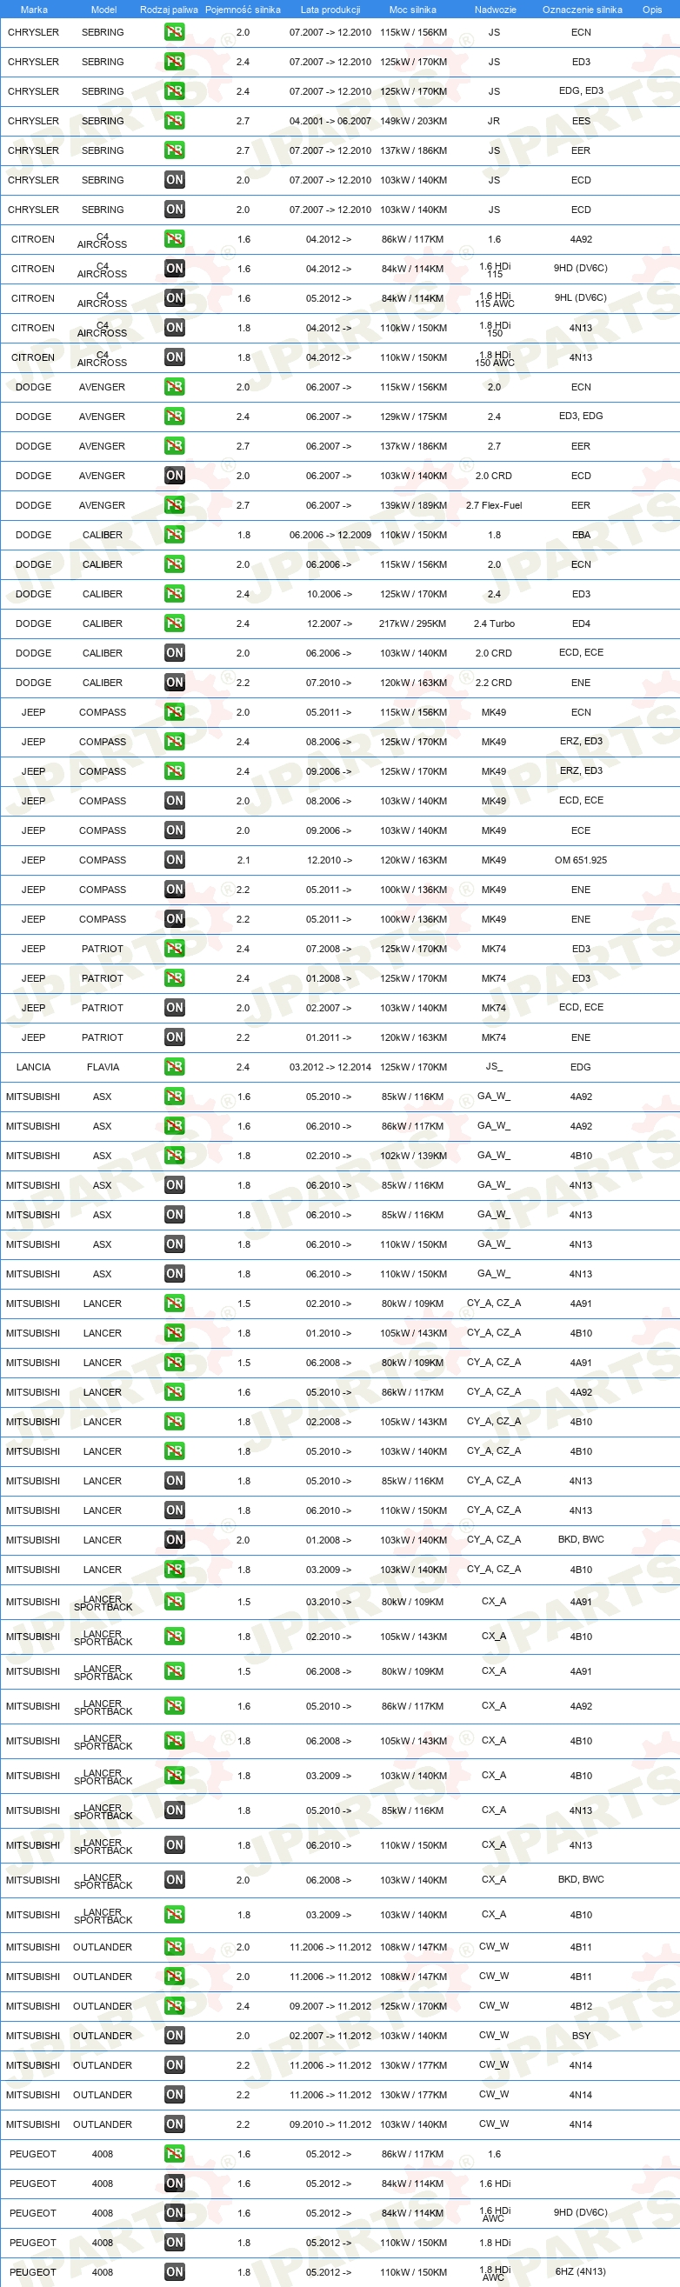
Task: Select the 139kW / 189KM power cell
Action: click(x=413, y=505)
